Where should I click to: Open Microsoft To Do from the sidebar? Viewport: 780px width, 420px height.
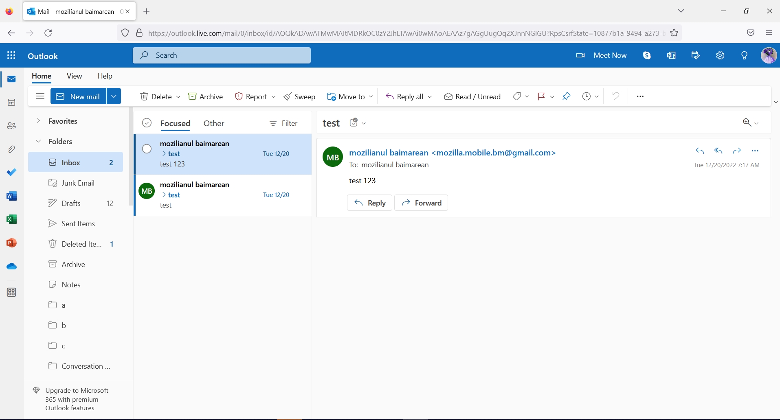point(11,173)
